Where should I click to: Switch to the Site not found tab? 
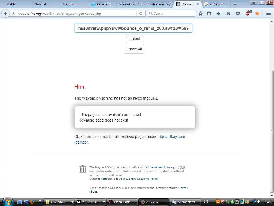(x=131, y=4)
